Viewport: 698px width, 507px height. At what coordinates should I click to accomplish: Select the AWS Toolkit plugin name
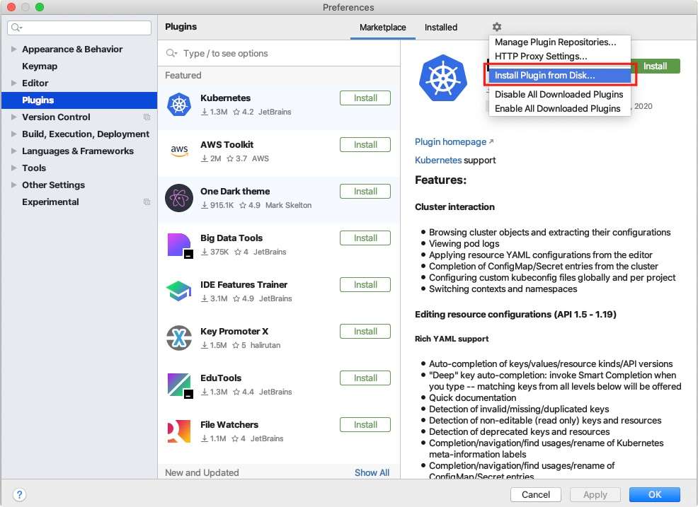(227, 144)
